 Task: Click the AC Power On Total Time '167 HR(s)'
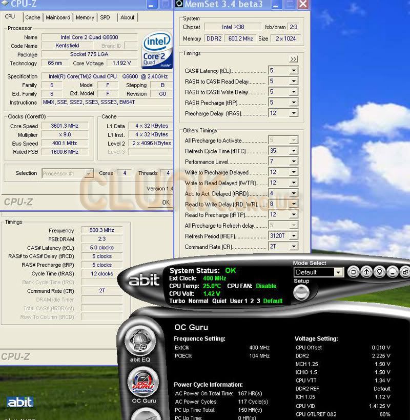pos(250,393)
